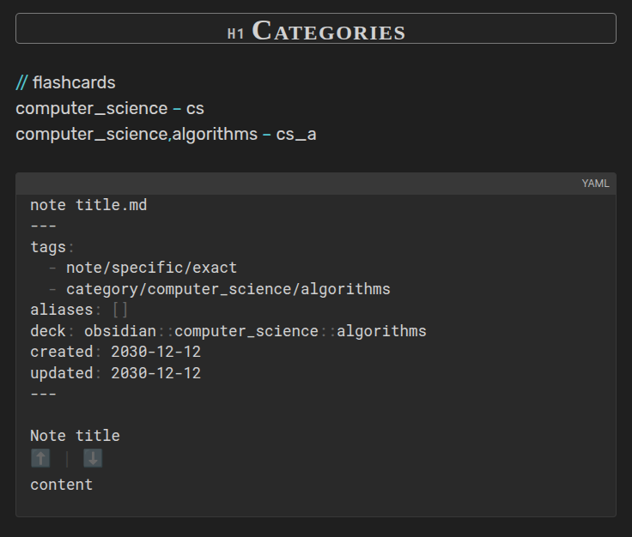Click the cs abbreviation text
The height and width of the screenshot is (537, 632).
tap(195, 108)
